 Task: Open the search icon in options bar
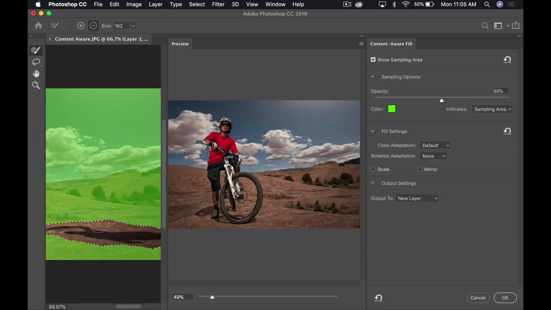[485, 26]
